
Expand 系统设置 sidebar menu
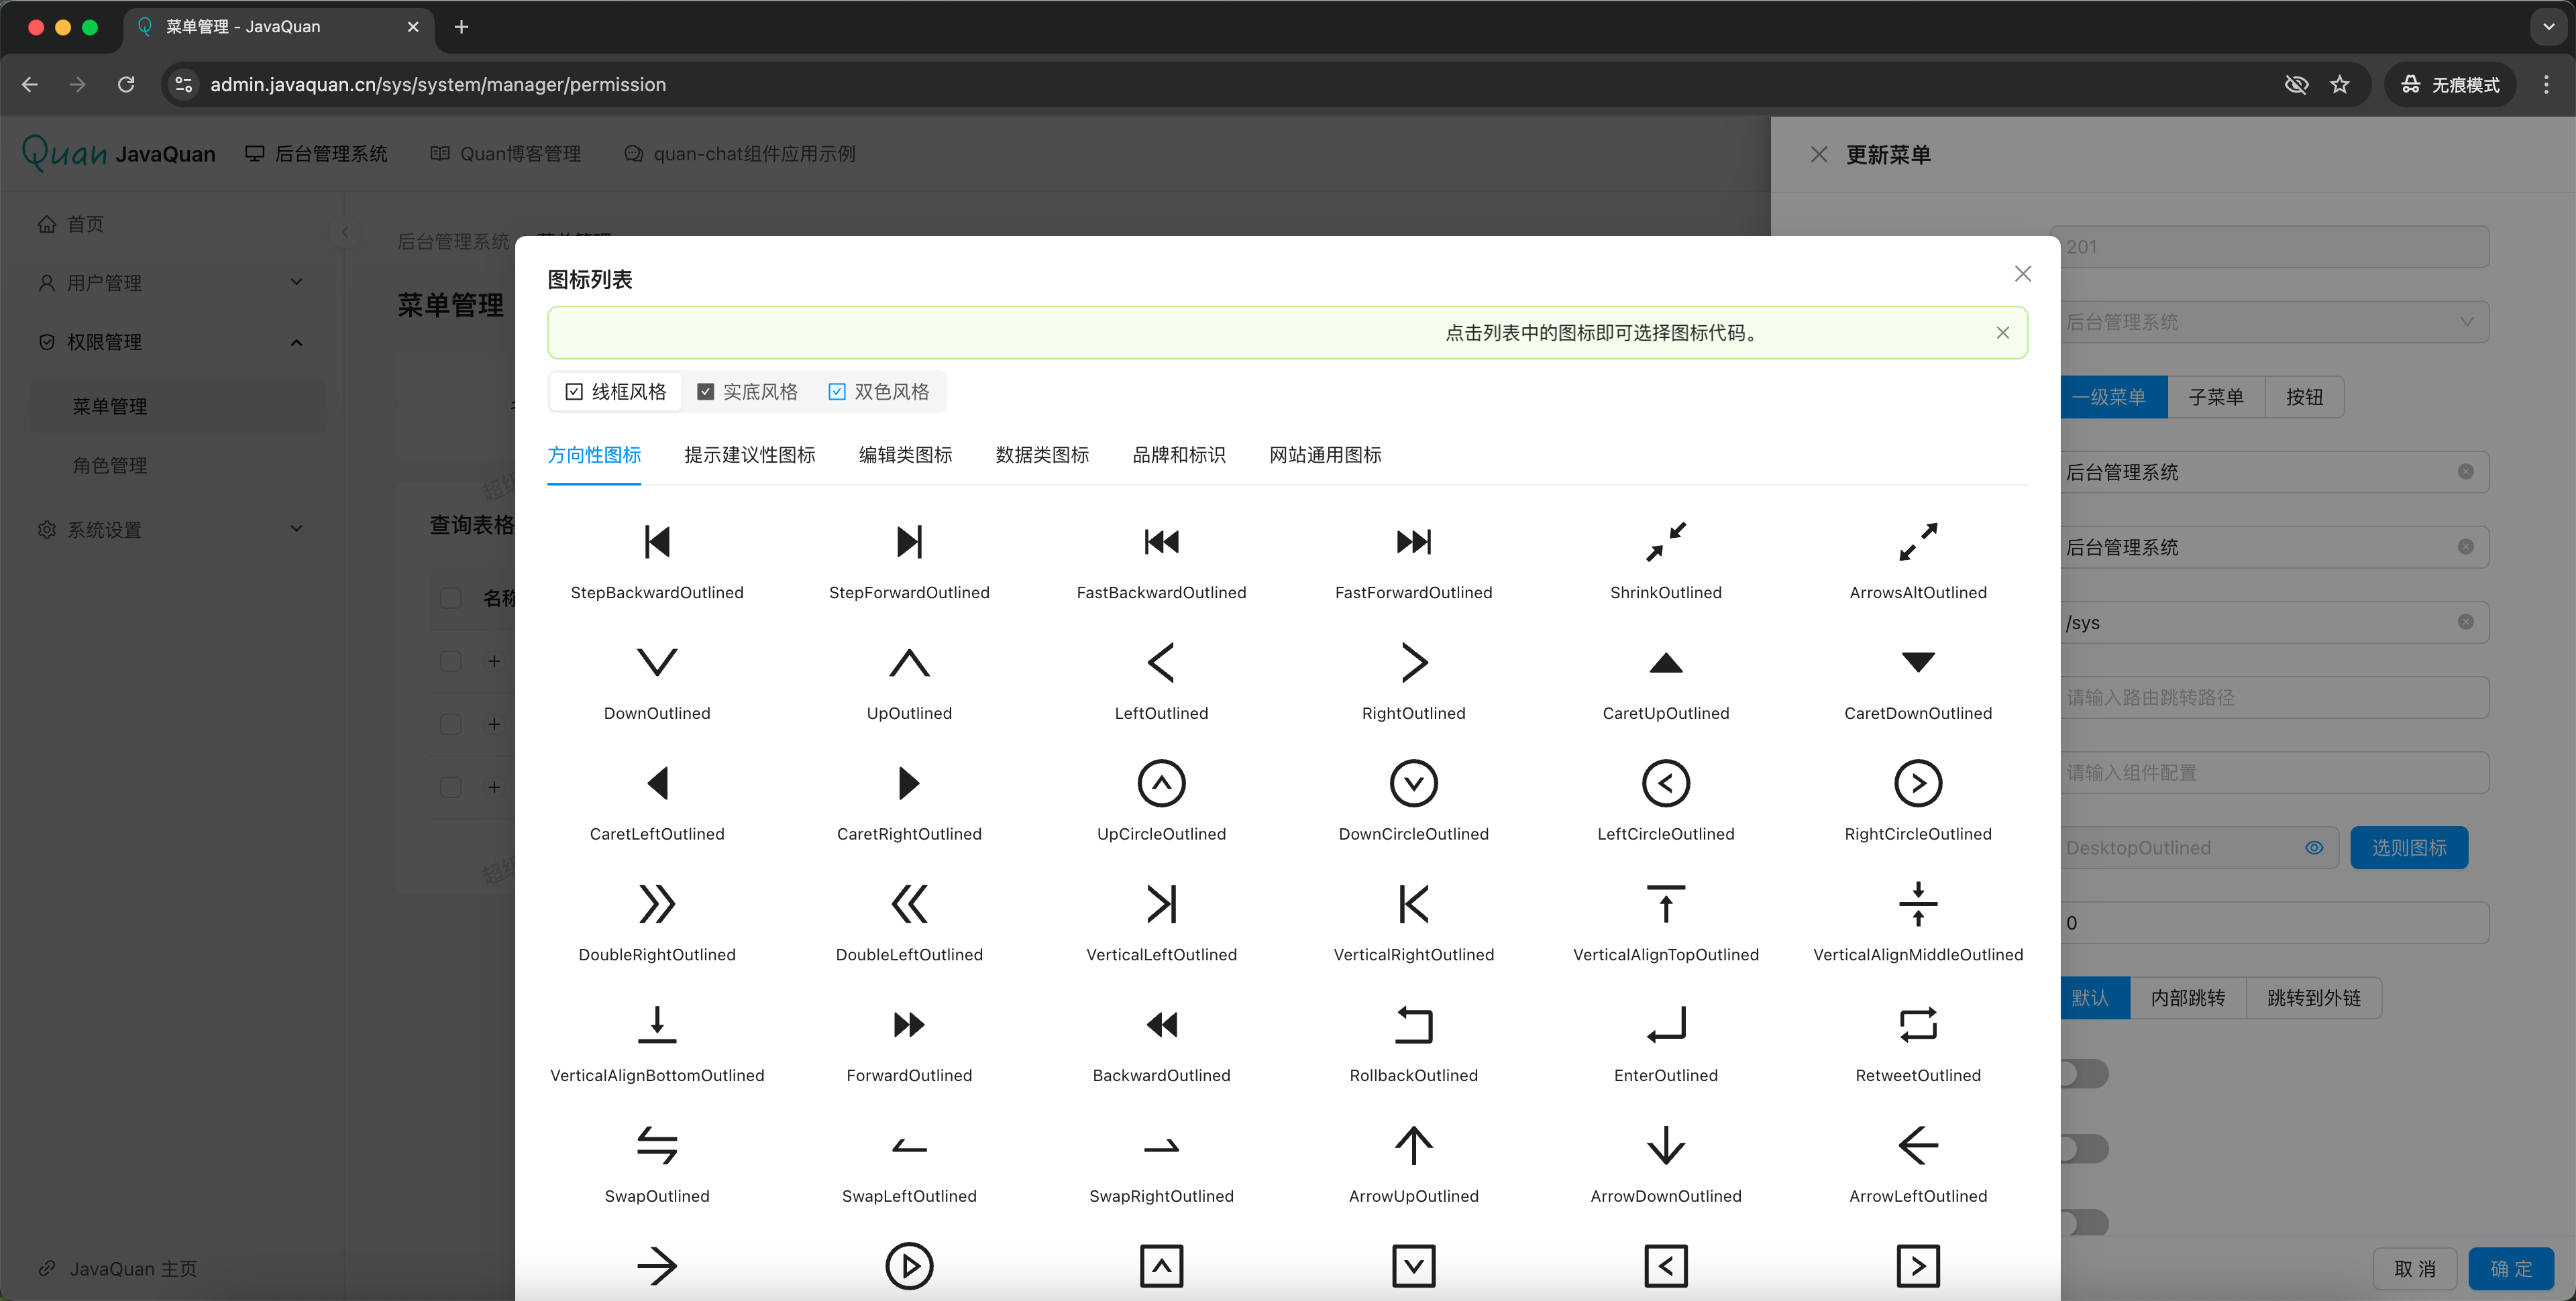point(171,529)
